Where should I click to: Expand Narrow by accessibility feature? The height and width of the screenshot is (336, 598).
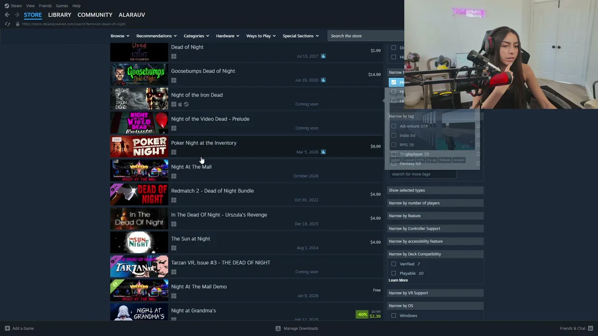pos(435,241)
